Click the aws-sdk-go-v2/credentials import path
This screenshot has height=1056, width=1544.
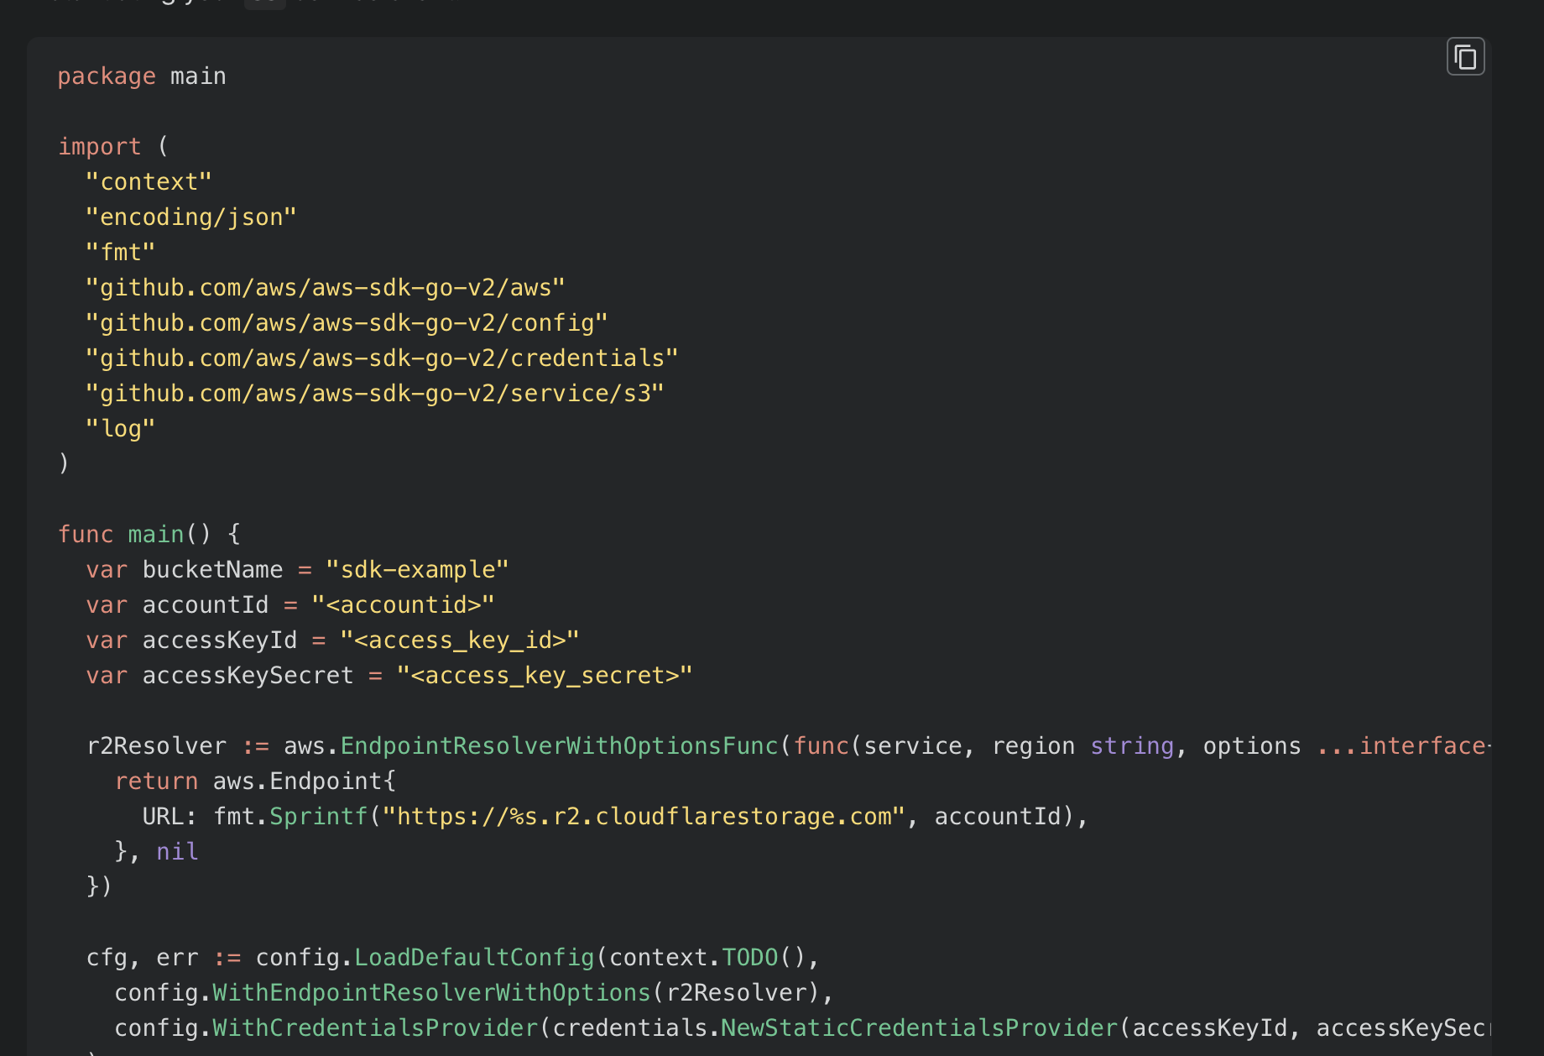click(x=382, y=358)
